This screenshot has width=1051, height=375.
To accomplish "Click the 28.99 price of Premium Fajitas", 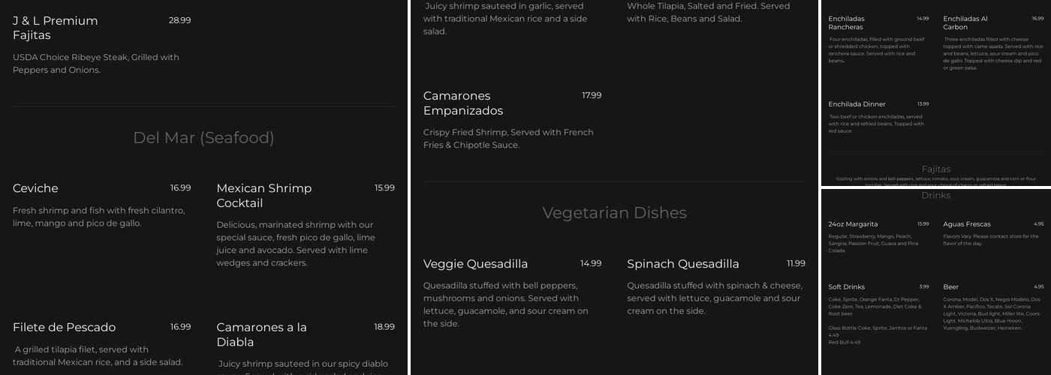I will click(179, 20).
